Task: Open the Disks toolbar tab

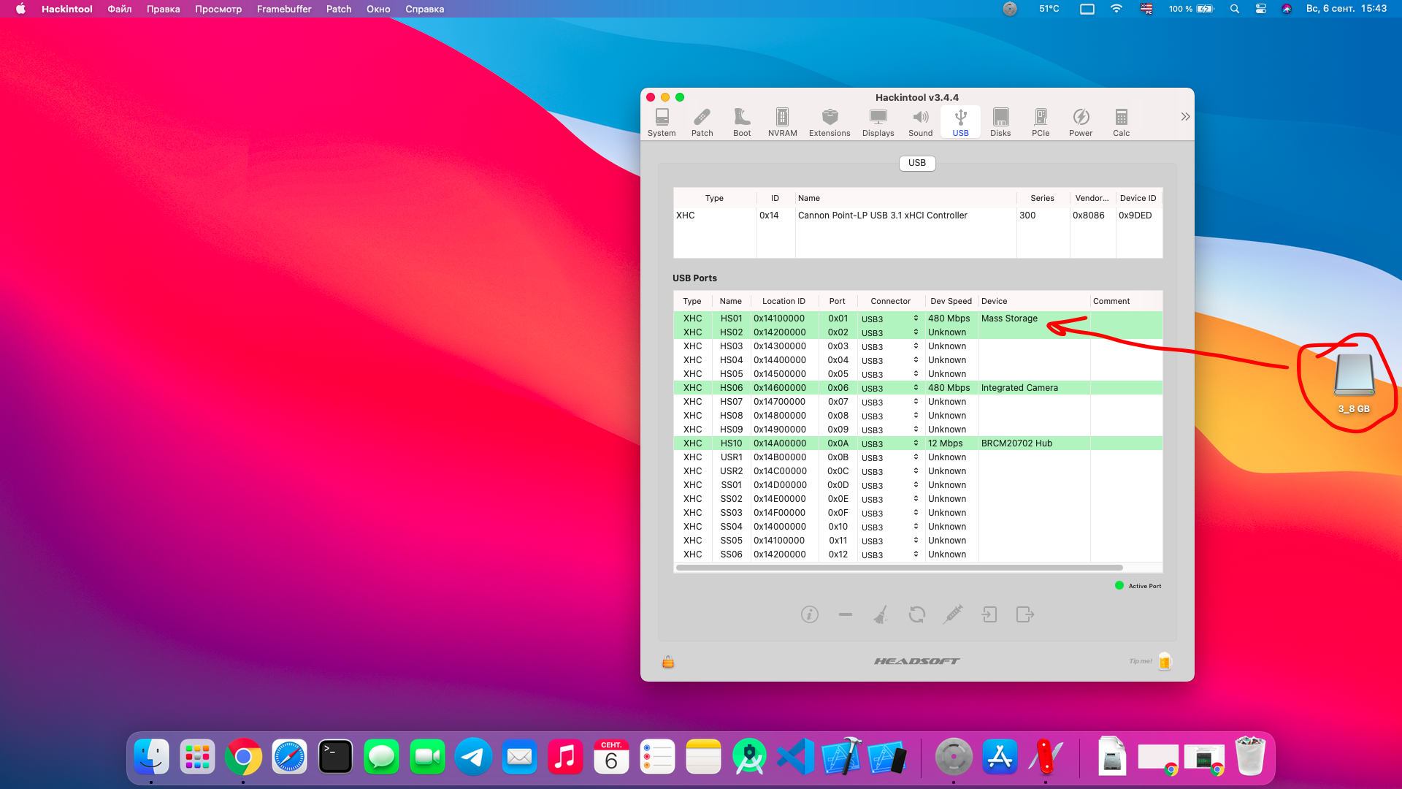Action: coord(1000,122)
